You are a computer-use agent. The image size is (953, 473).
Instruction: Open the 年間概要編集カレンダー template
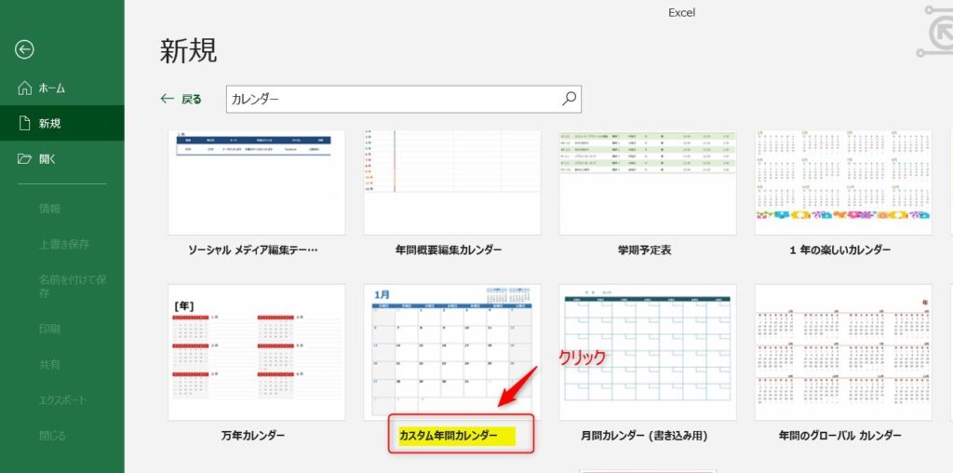pos(451,182)
